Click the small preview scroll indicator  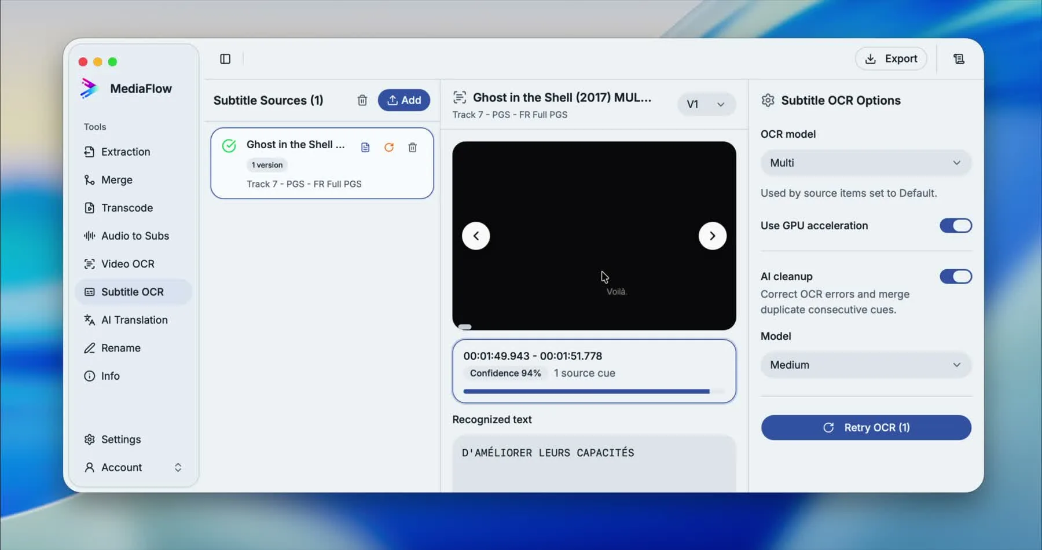[465, 327]
